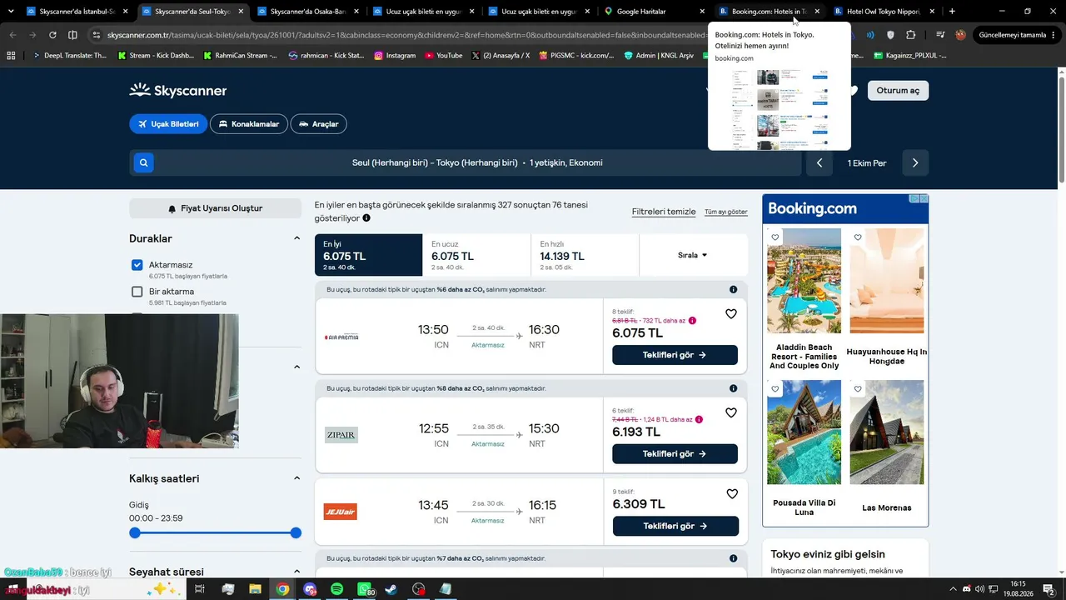Open CO2 info icon above Air Premia flight
The width and height of the screenshot is (1066, 600).
point(733,289)
